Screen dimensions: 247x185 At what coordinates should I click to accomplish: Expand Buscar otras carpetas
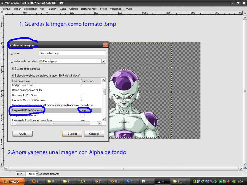coord(13,69)
